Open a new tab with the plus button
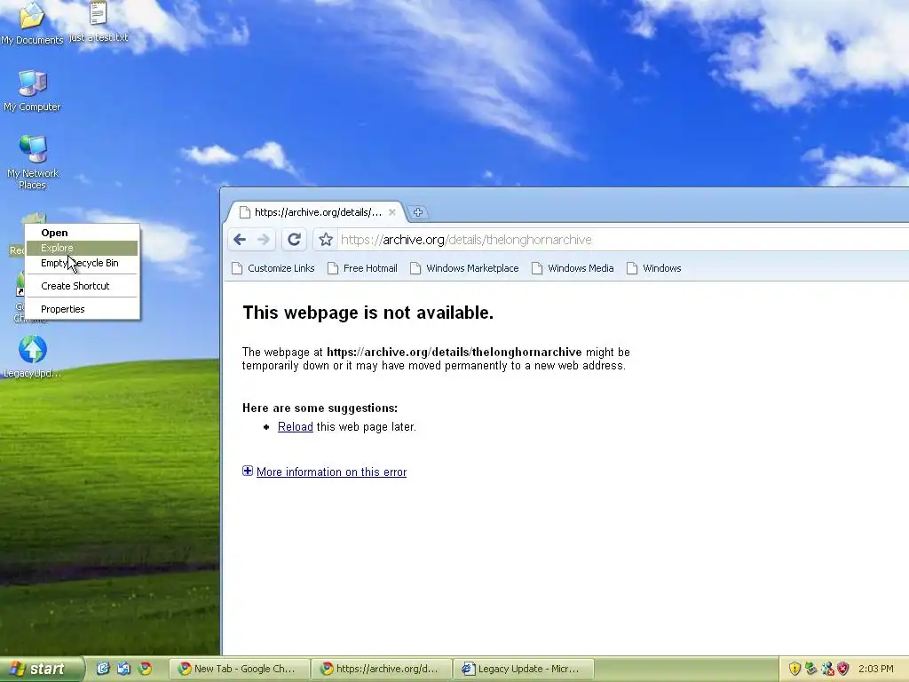909x682 pixels. pyautogui.click(x=418, y=212)
